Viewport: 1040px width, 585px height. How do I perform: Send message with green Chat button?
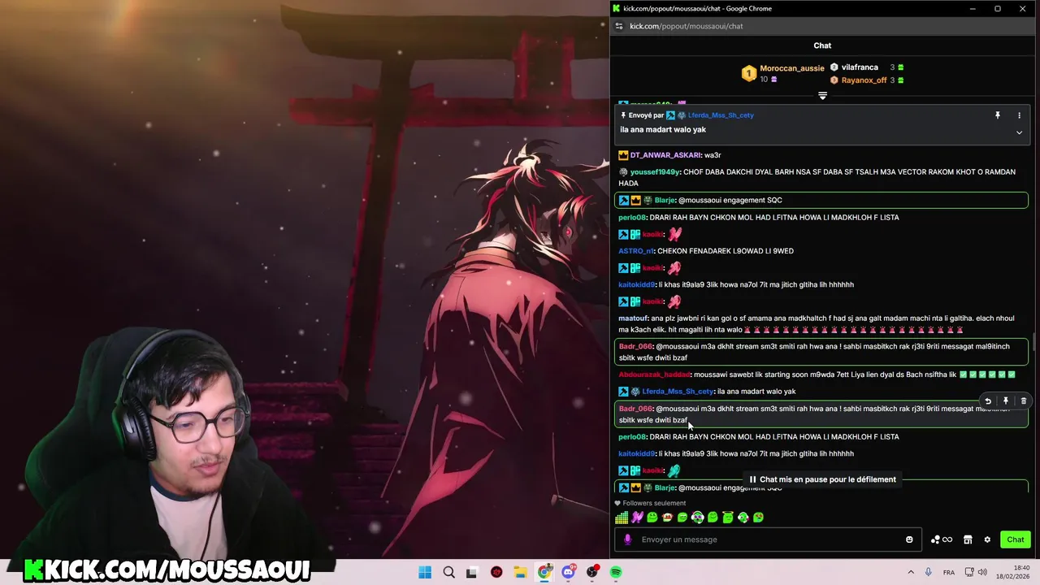pyautogui.click(x=1016, y=539)
